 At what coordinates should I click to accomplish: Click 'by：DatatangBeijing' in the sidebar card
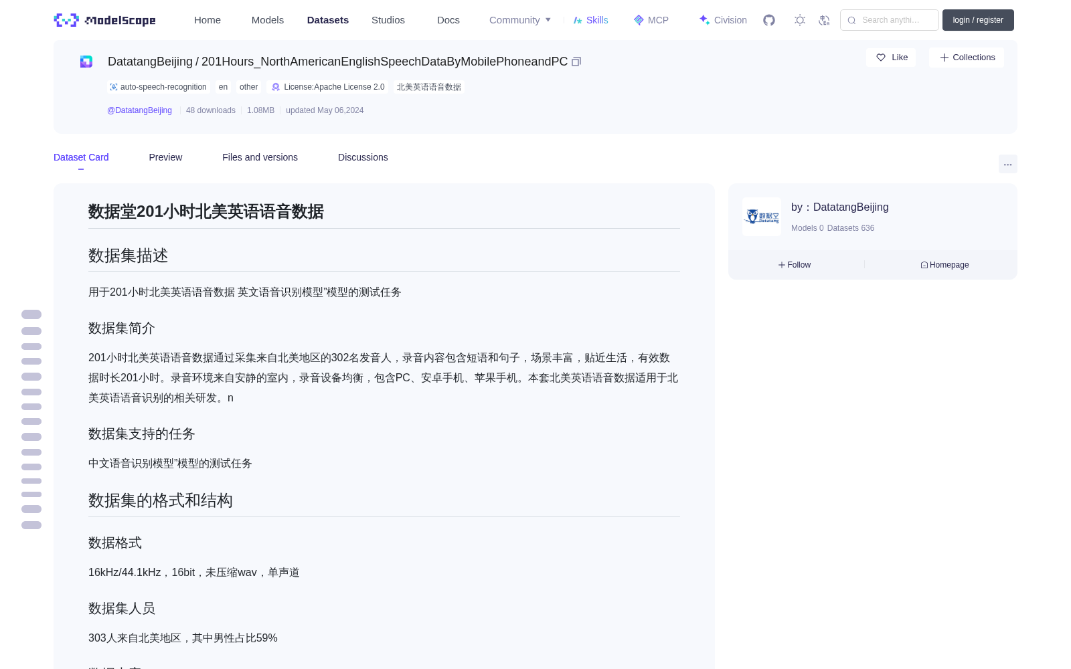coord(840,207)
